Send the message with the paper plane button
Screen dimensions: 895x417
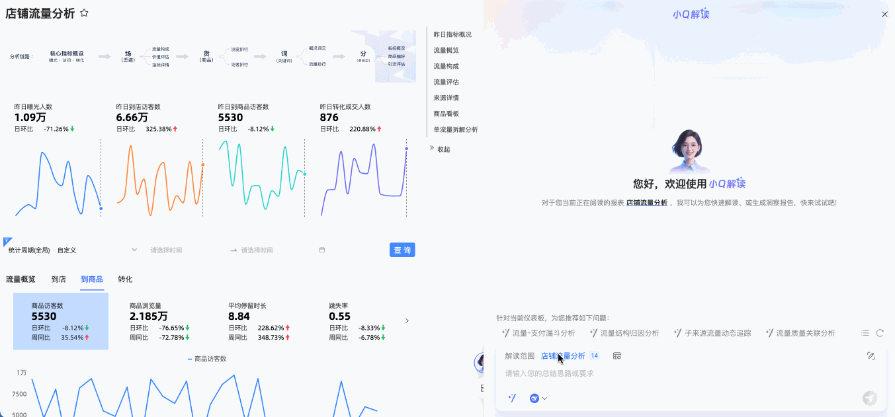tap(870, 398)
